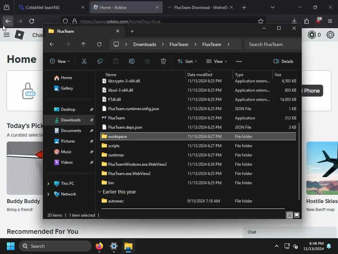This screenshot has height=254, width=338.
Task: Open the New dropdown menu
Action: [60, 61]
